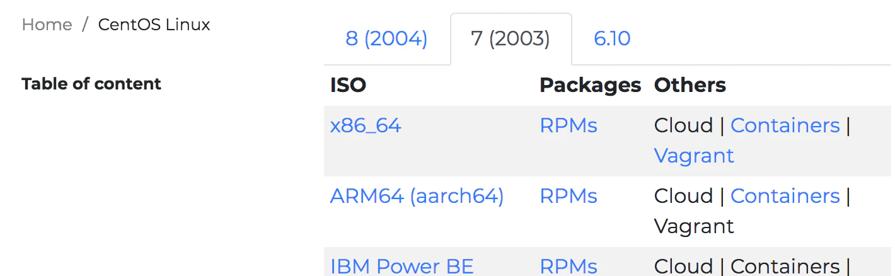Click Cloud text in IBM Power BE row
895x276 pixels.
(x=683, y=267)
